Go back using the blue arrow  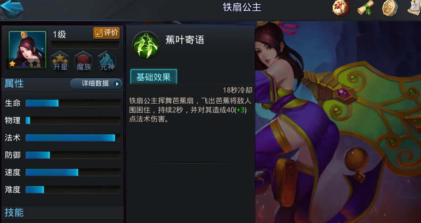12,9
